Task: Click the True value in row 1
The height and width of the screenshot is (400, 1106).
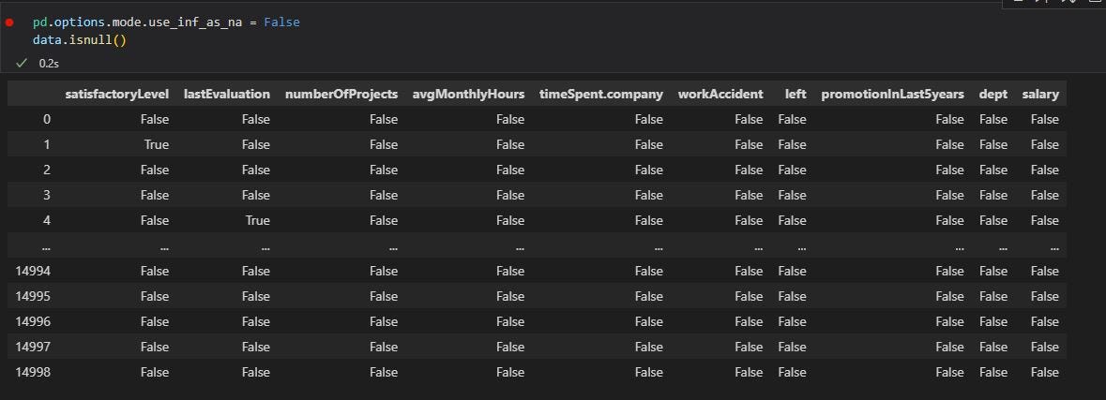Action: point(155,144)
